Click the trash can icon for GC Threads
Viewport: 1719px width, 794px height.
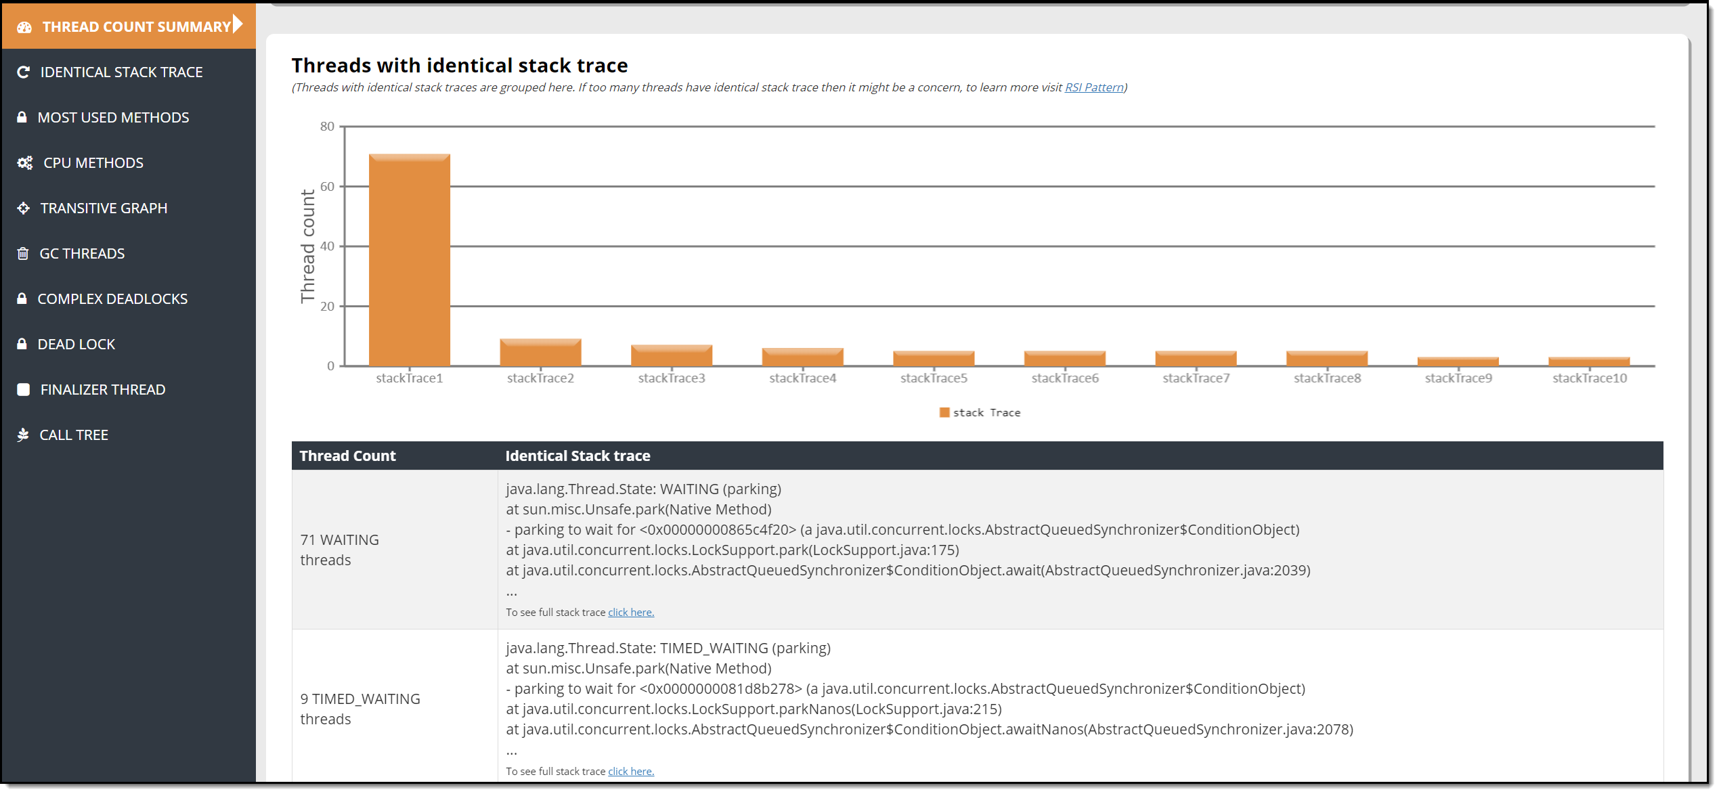click(x=22, y=254)
